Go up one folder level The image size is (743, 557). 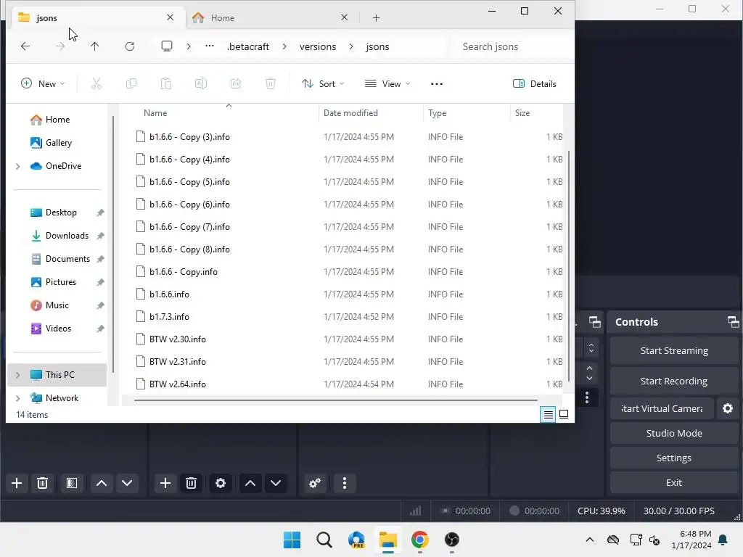point(95,46)
